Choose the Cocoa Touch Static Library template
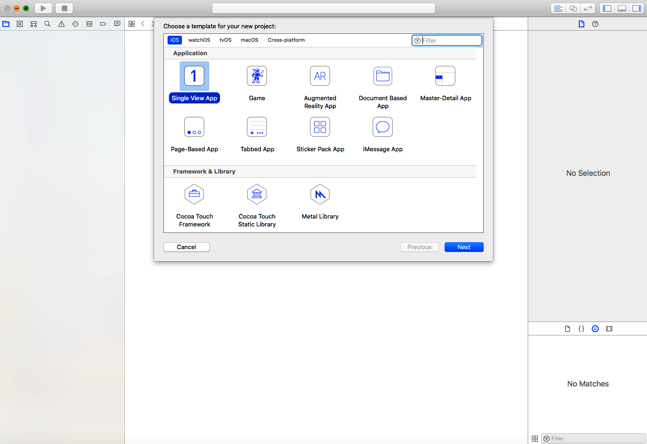Screen dimensions: 647x444 pos(257,206)
